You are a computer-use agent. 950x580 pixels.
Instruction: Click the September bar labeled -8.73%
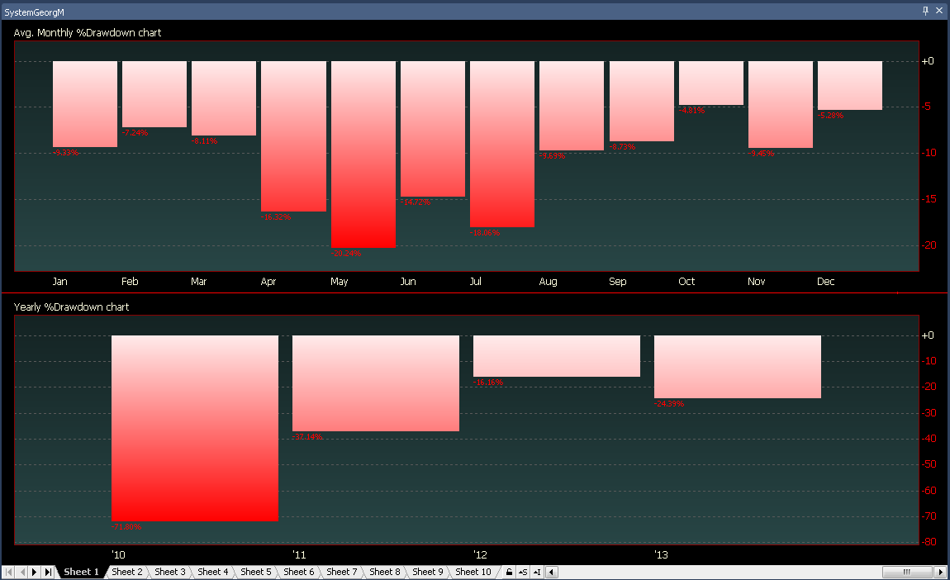[642, 102]
